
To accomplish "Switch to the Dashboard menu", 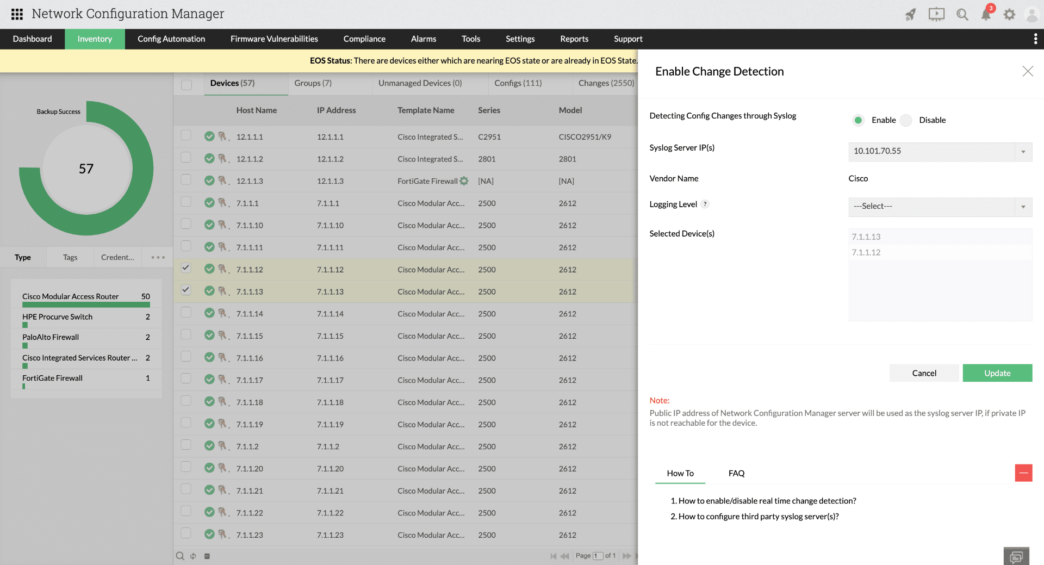I will click(x=33, y=39).
